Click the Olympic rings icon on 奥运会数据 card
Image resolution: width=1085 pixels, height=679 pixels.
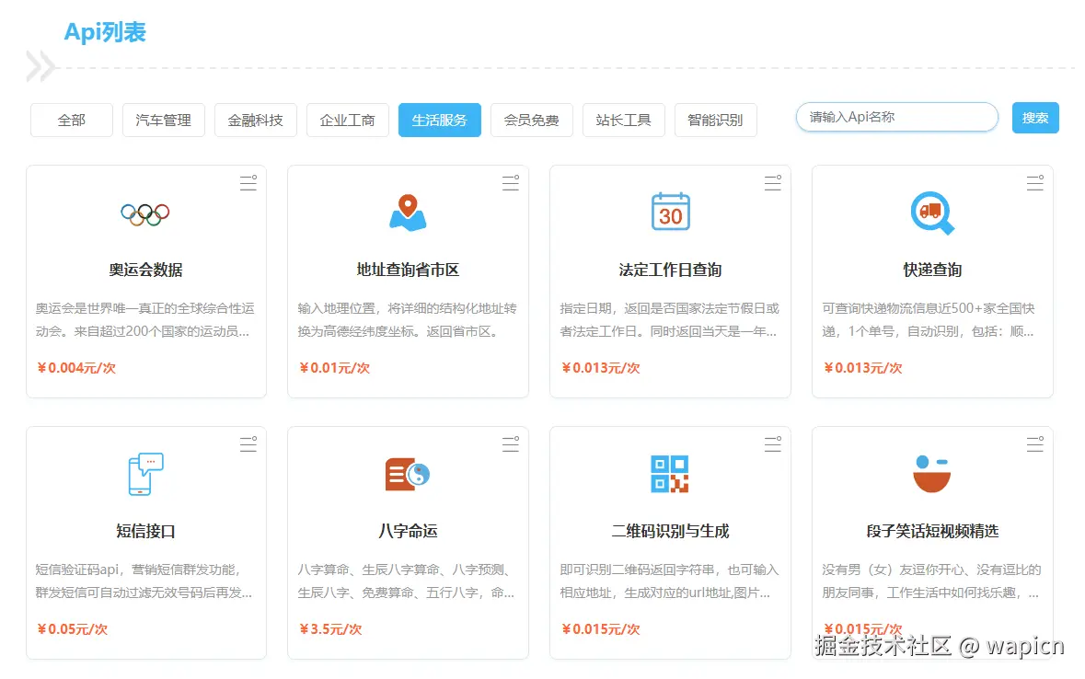coord(144,213)
